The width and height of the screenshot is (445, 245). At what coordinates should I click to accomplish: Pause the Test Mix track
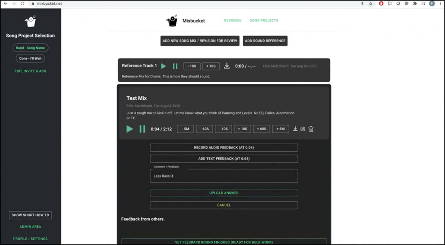(x=142, y=129)
